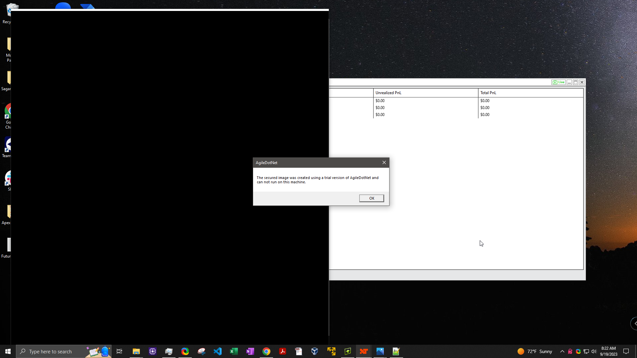This screenshot has width=637, height=358.
Task: Open the Task View button
Action: click(x=119, y=351)
